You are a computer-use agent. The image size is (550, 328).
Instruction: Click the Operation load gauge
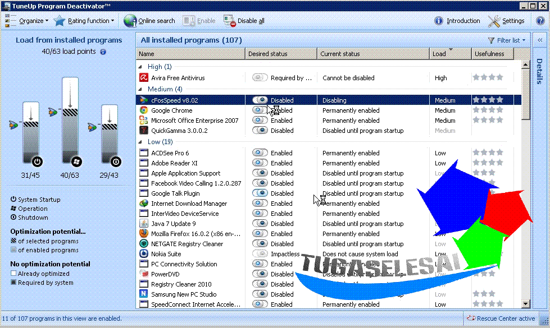[70, 121]
